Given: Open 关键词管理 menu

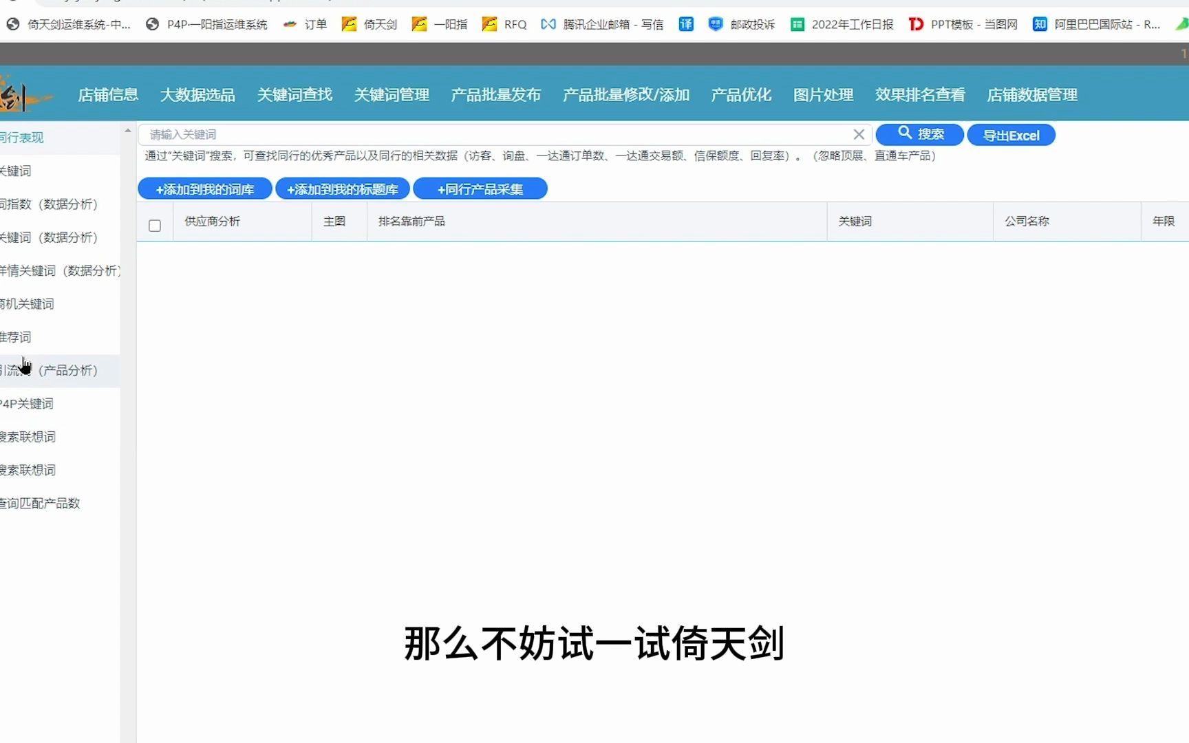Looking at the screenshot, I should pos(392,95).
